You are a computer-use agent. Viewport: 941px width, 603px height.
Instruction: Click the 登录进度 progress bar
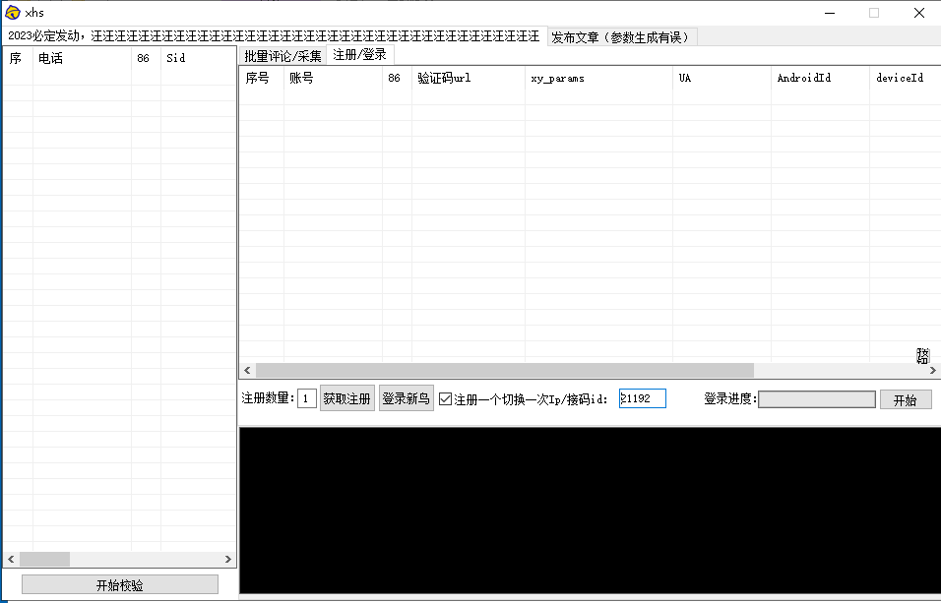[x=816, y=399]
